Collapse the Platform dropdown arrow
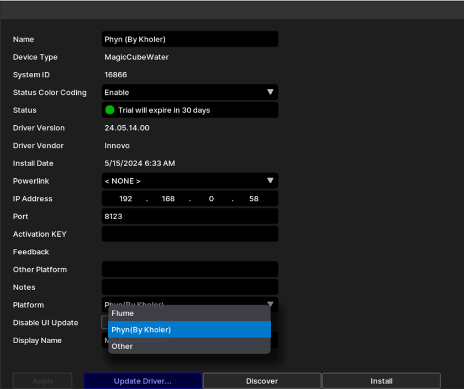464x389 pixels. [270, 303]
